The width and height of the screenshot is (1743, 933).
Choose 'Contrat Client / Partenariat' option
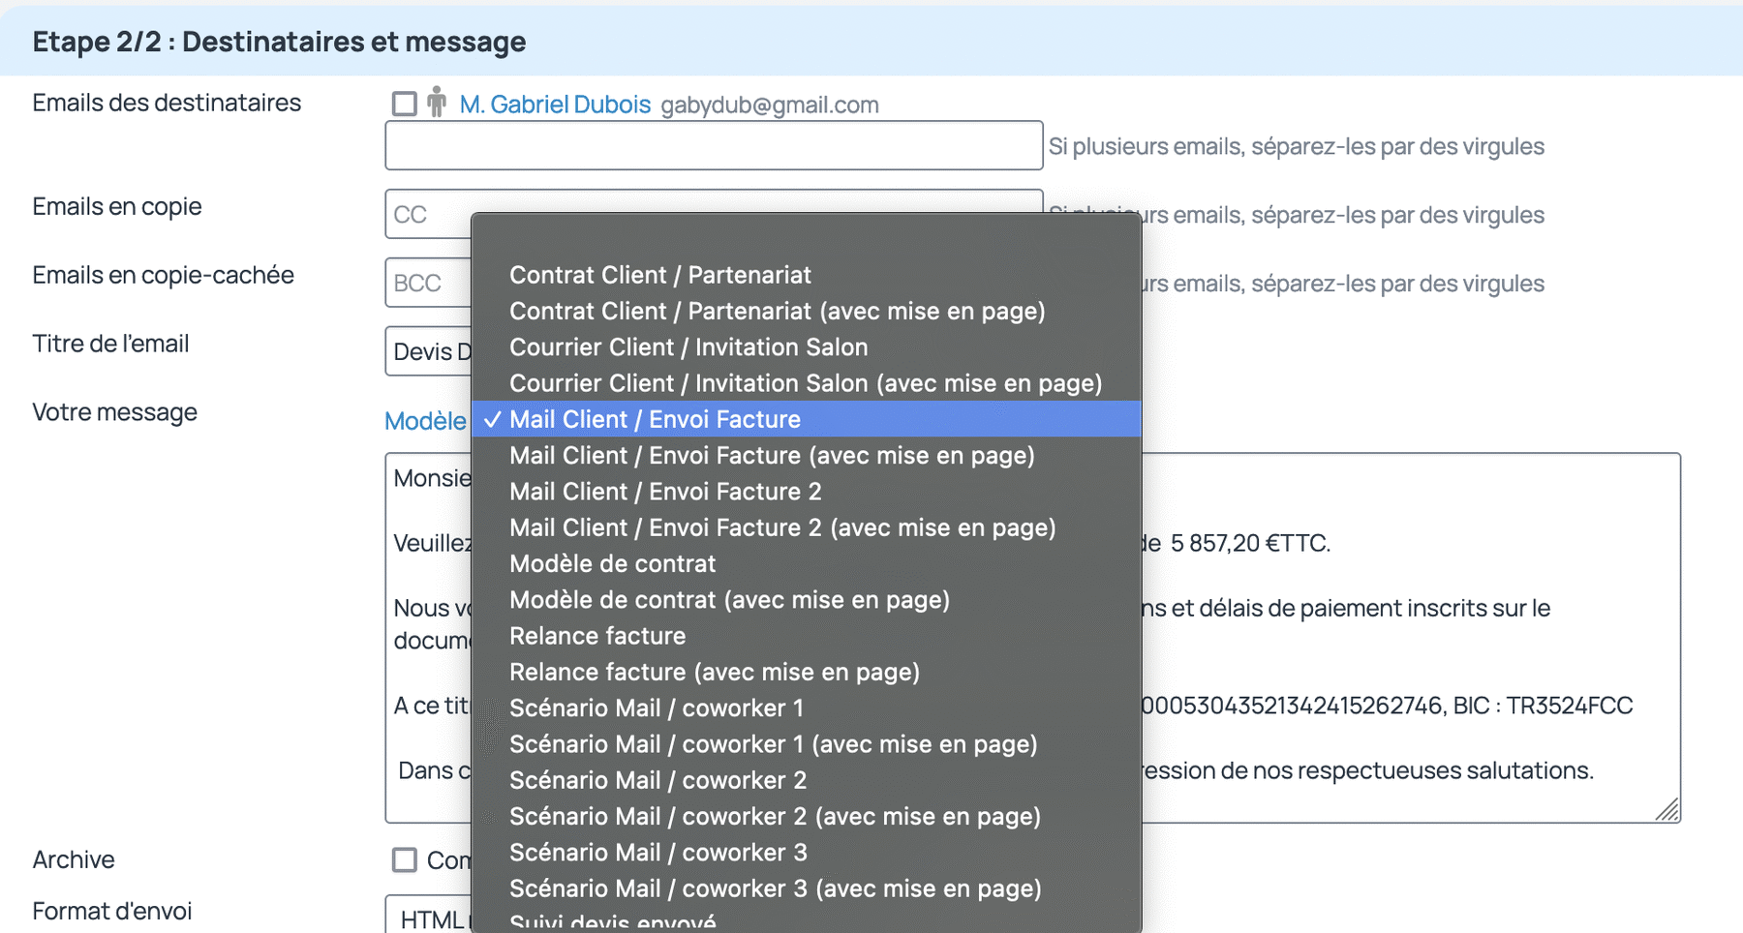[806, 275]
